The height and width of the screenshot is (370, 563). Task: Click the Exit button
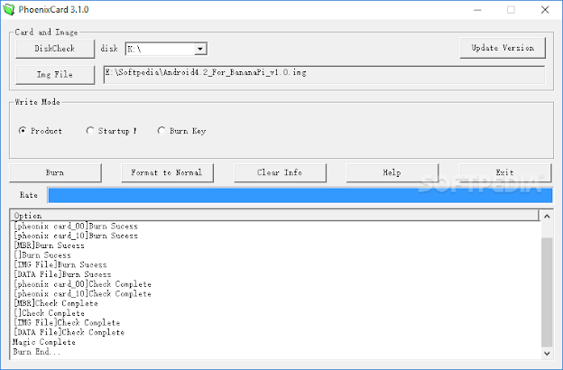tap(505, 172)
